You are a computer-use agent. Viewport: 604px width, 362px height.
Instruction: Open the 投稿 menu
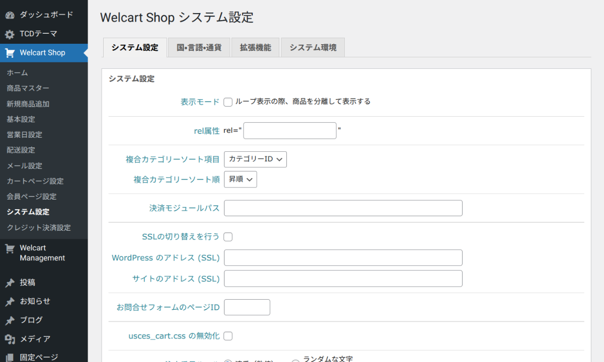(x=44, y=283)
